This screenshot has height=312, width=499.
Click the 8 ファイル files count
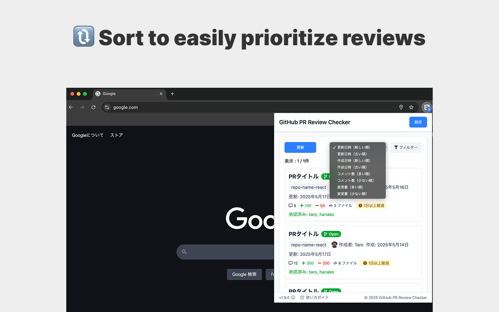(x=345, y=263)
